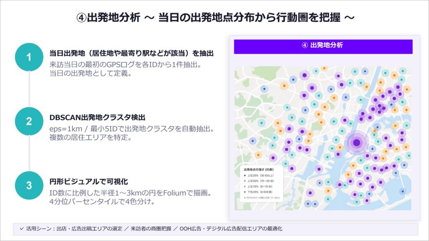Viewport: 429px width, 241px height.
Task: Click the footer text 出店・広告出稿エリアの選定
Action: tap(90, 229)
